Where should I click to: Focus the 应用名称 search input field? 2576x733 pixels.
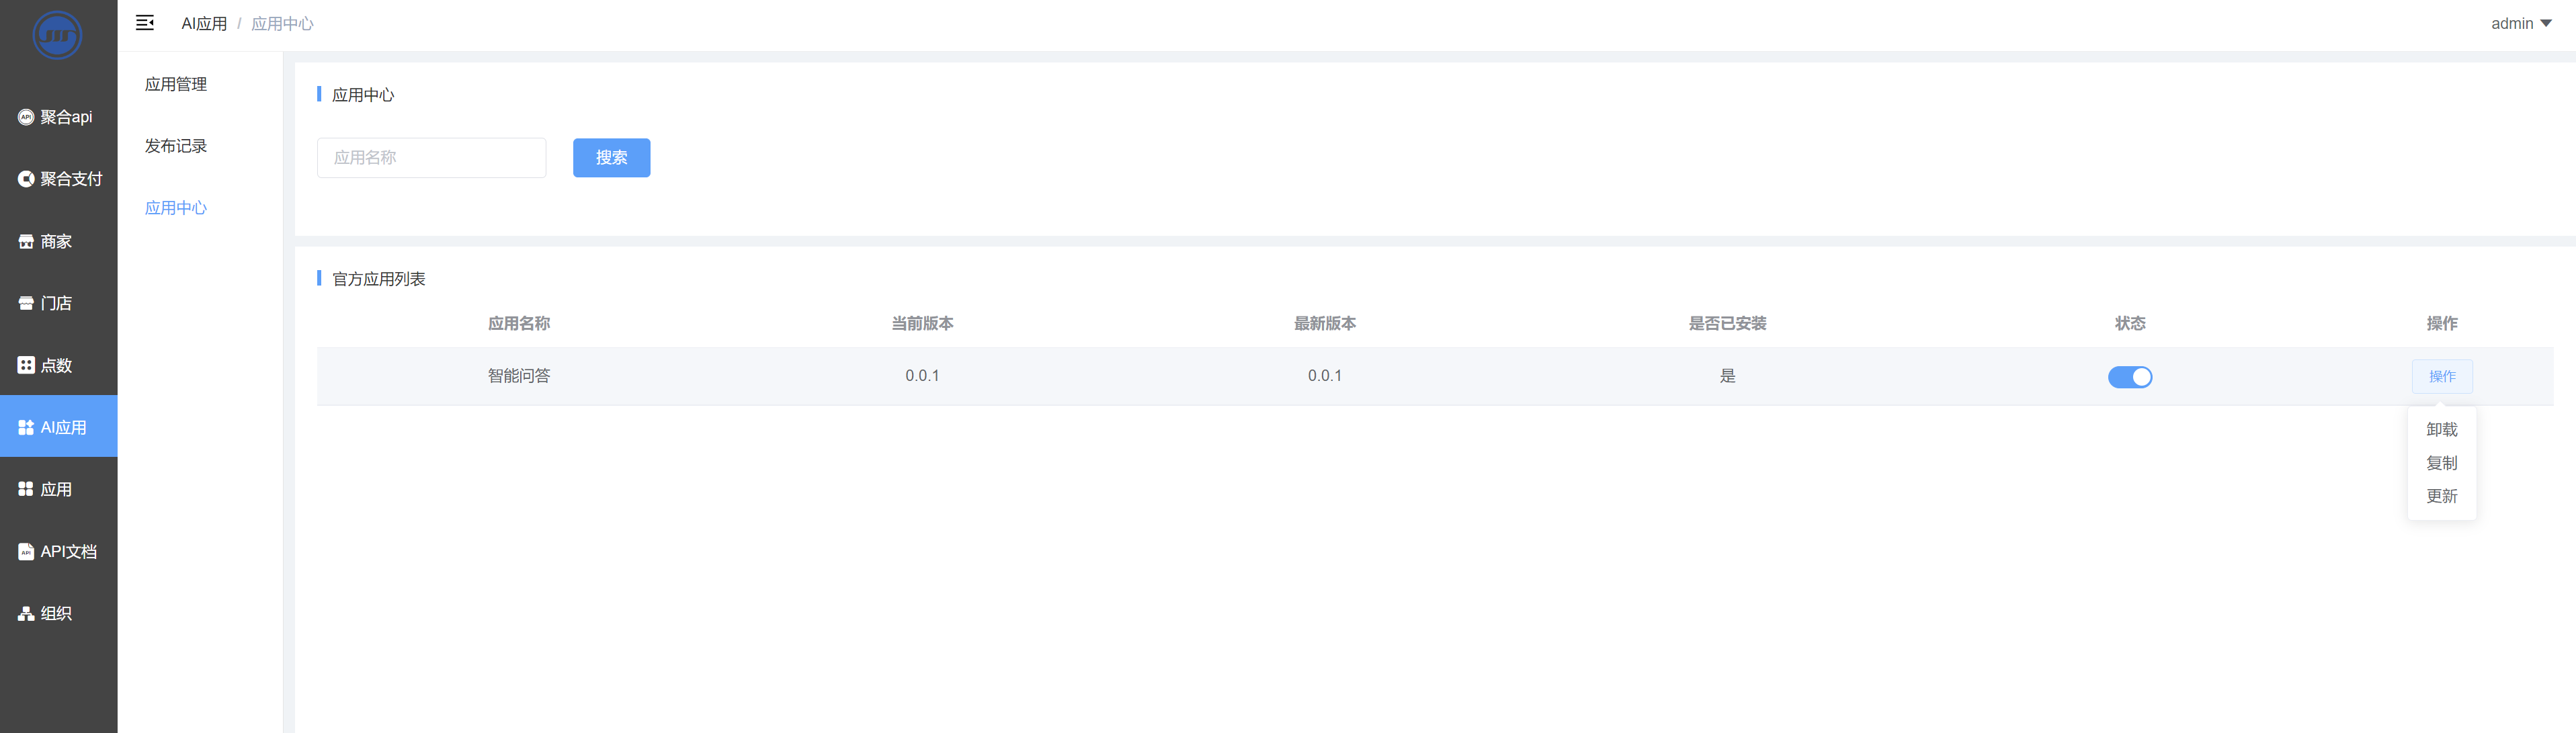click(431, 158)
